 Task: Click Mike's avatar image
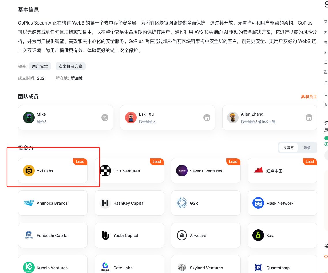pos(29,118)
